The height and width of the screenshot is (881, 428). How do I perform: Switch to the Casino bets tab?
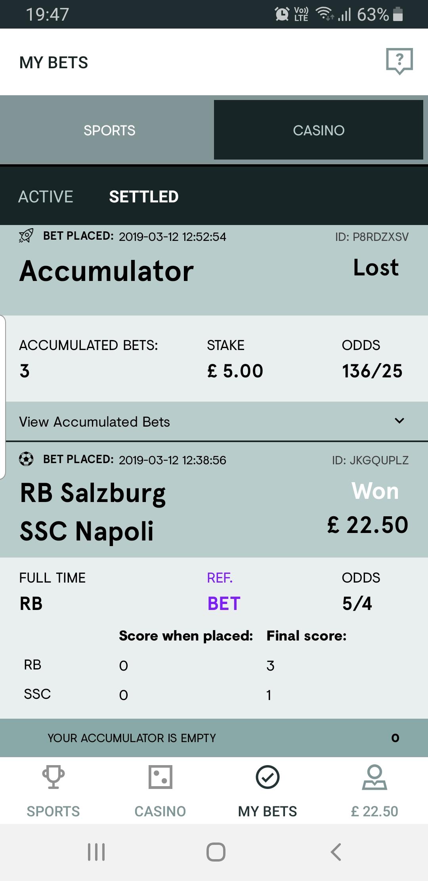319,130
